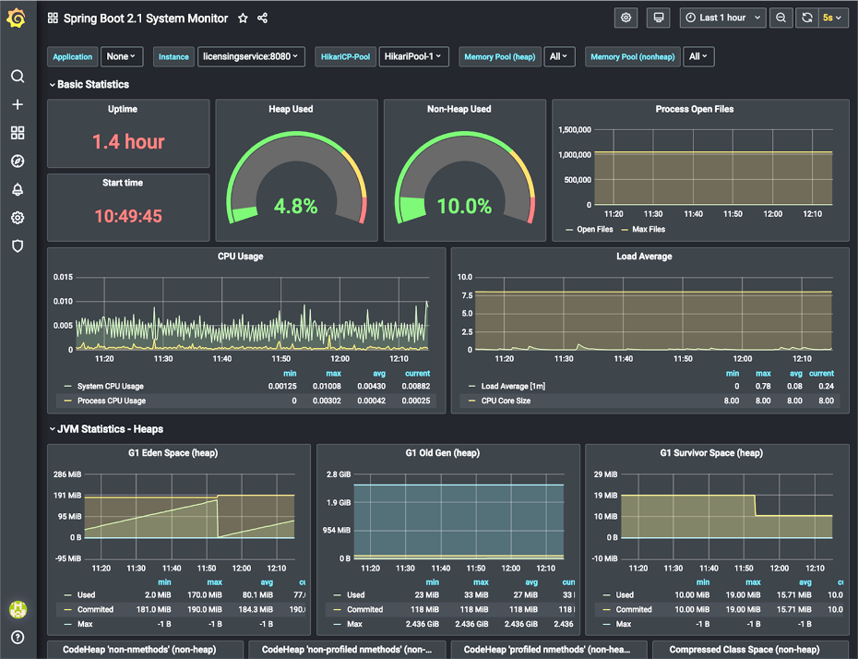
Task: Open the Server Admin shield icon
Action: point(17,246)
